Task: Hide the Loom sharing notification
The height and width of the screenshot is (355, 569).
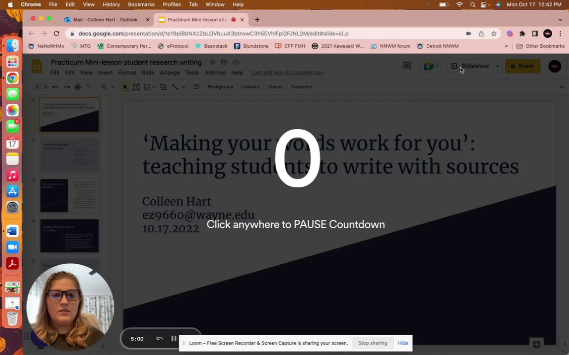Action: [x=403, y=343]
